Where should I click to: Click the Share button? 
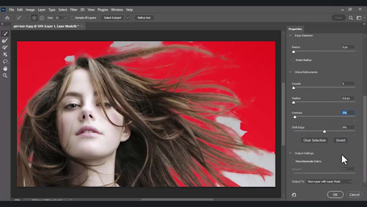[338, 18]
